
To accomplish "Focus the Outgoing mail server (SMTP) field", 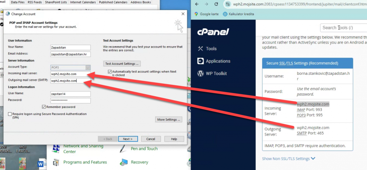I will tap(70, 81).
